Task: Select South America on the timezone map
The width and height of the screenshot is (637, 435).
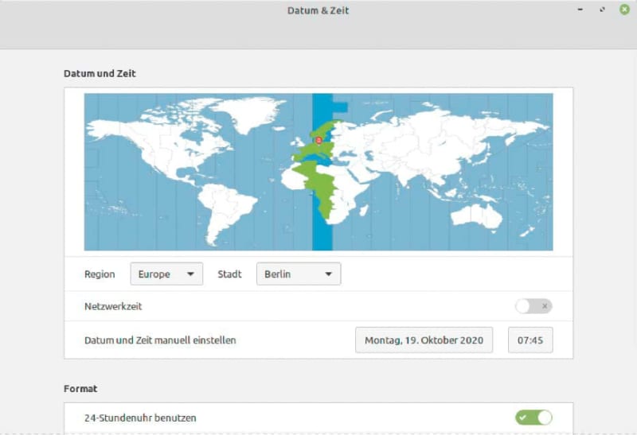Action: coord(224,211)
